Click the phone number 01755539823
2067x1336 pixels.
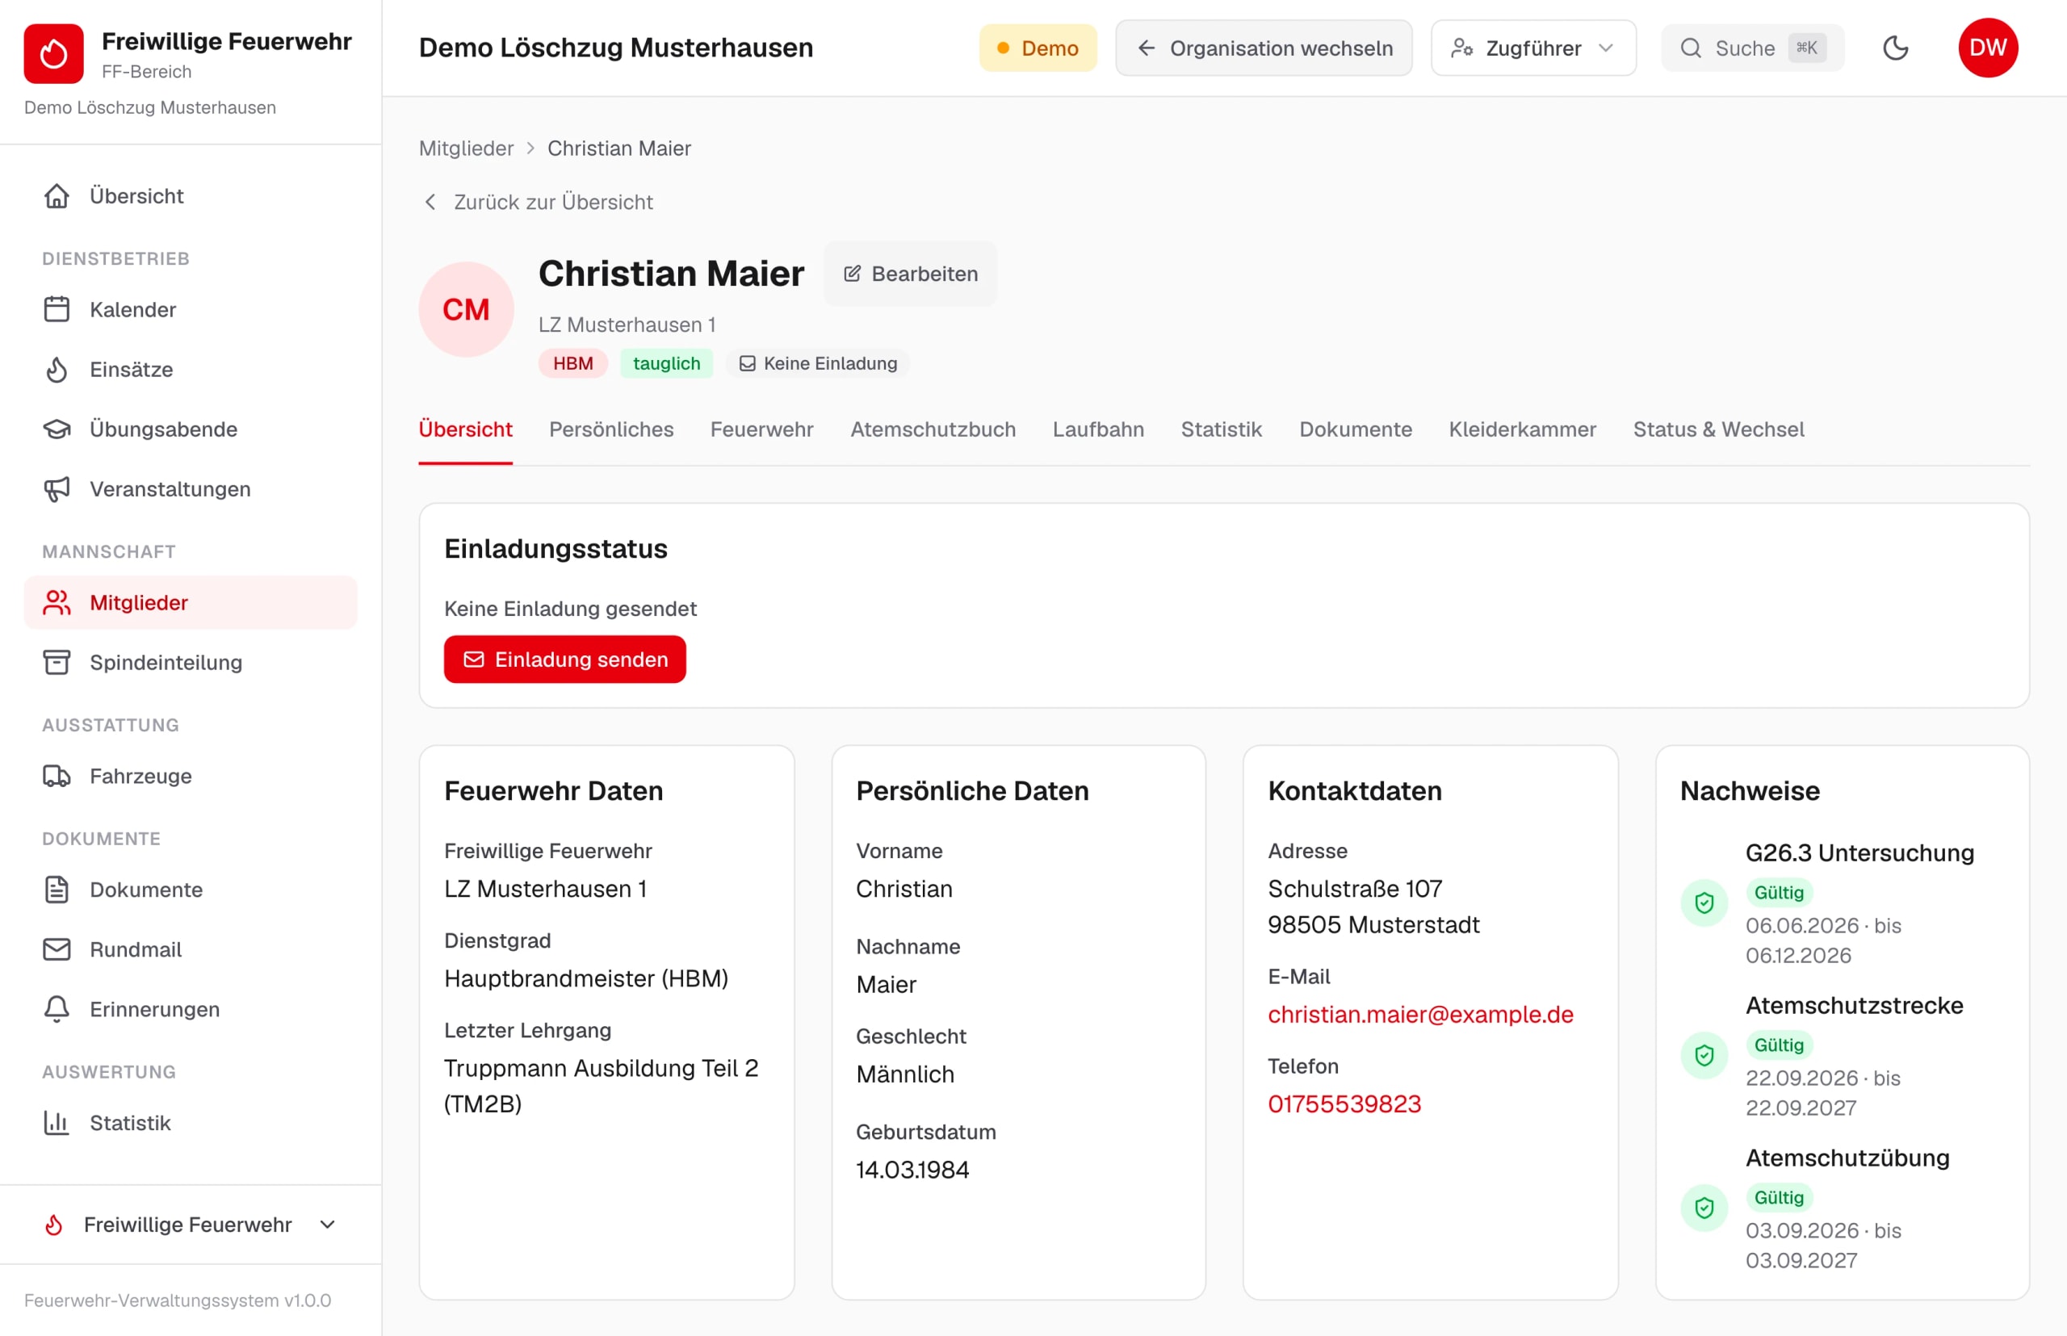(1344, 1104)
